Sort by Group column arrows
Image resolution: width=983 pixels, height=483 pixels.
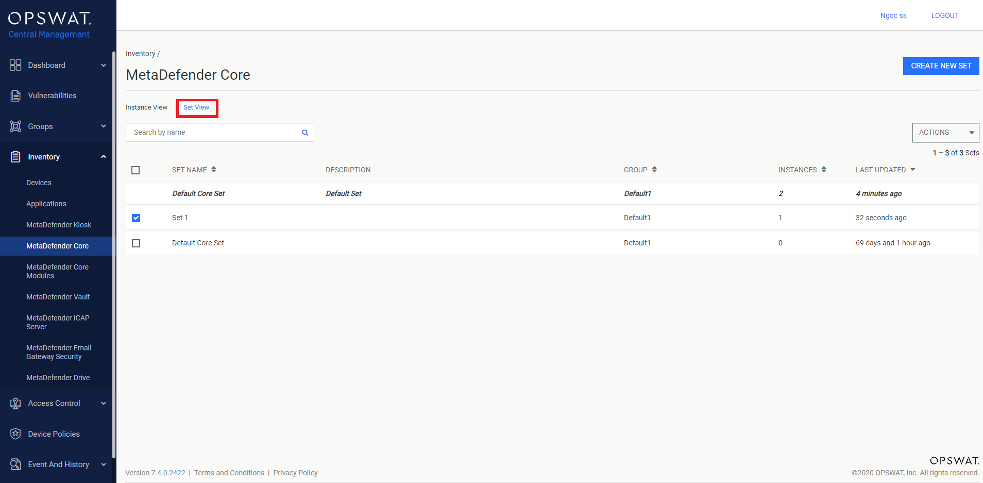pos(654,170)
